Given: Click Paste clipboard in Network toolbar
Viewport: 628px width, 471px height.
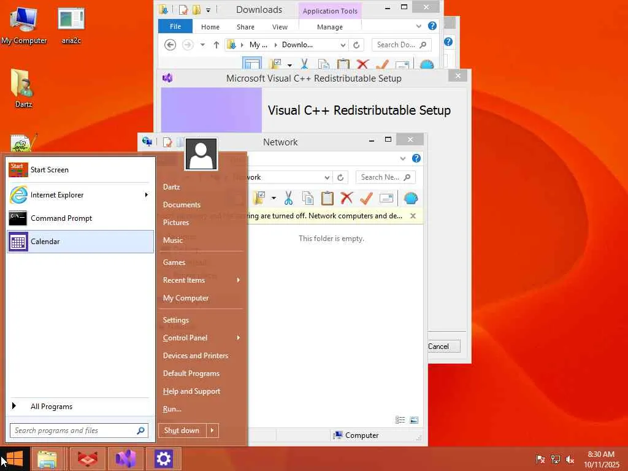Looking at the screenshot, I should coord(327,198).
